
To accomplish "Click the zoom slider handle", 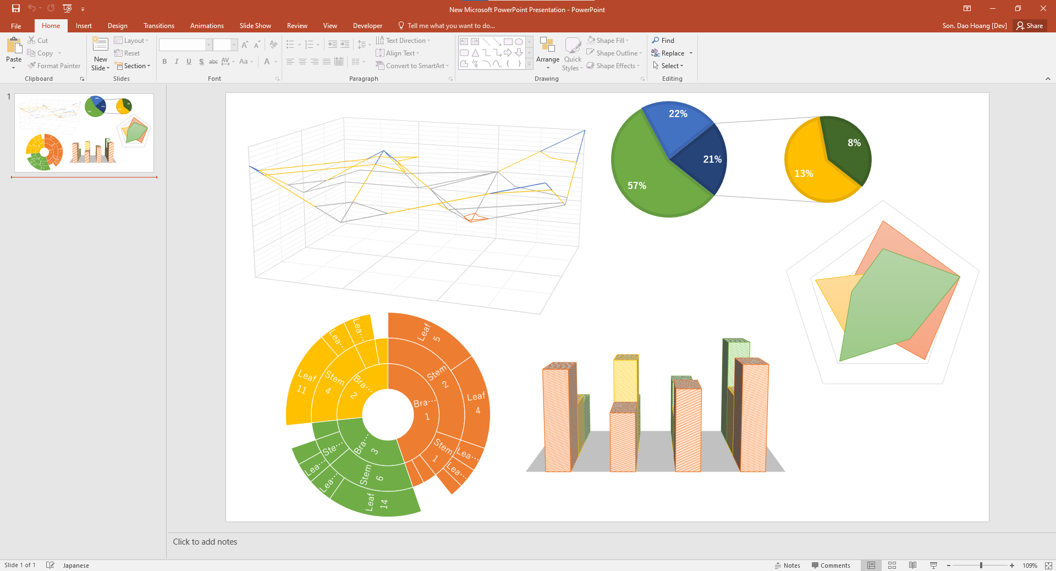I will [x=981, y=565].
